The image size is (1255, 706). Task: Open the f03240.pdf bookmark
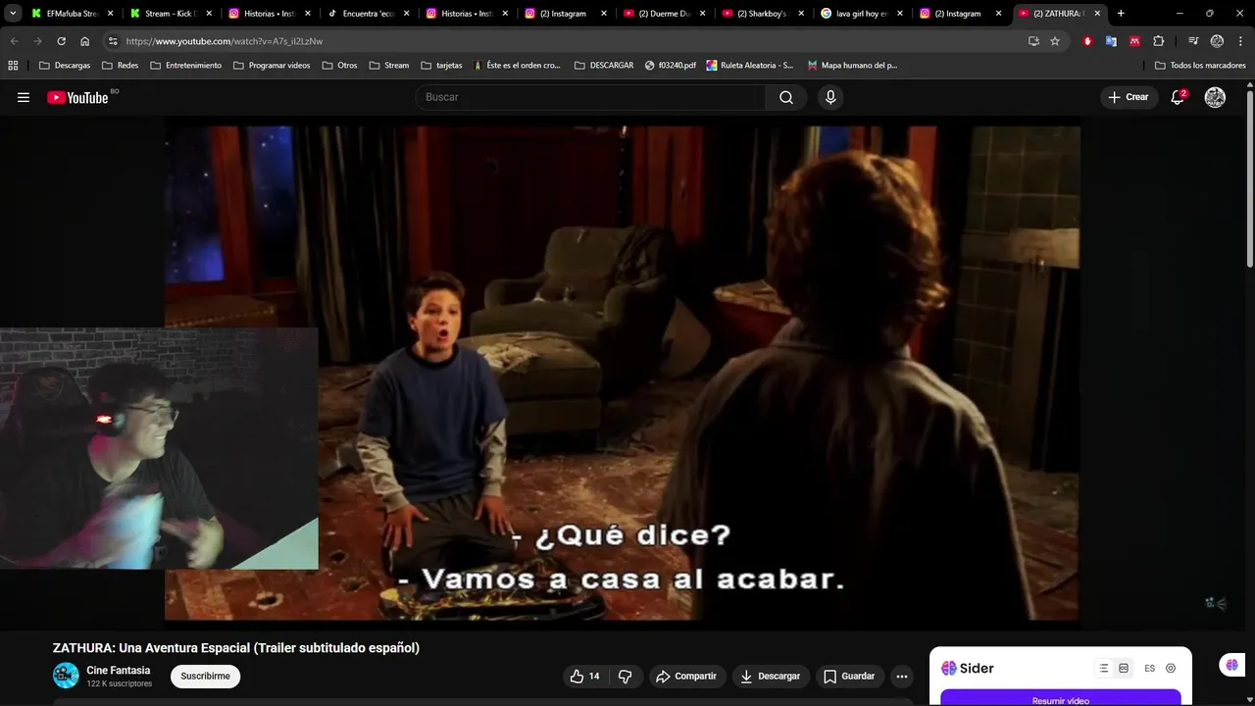[671, 66]
